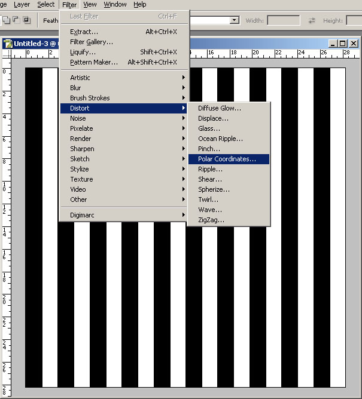
Task: Close the Untitled-3 document window
Action: point(354,44)
